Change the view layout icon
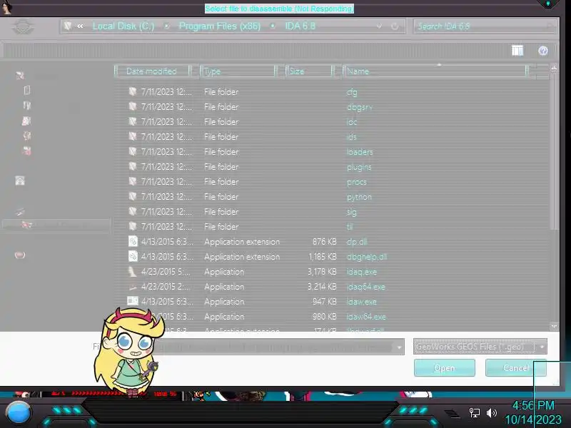This screenshot has height=428, width=571. coord(517,51)
